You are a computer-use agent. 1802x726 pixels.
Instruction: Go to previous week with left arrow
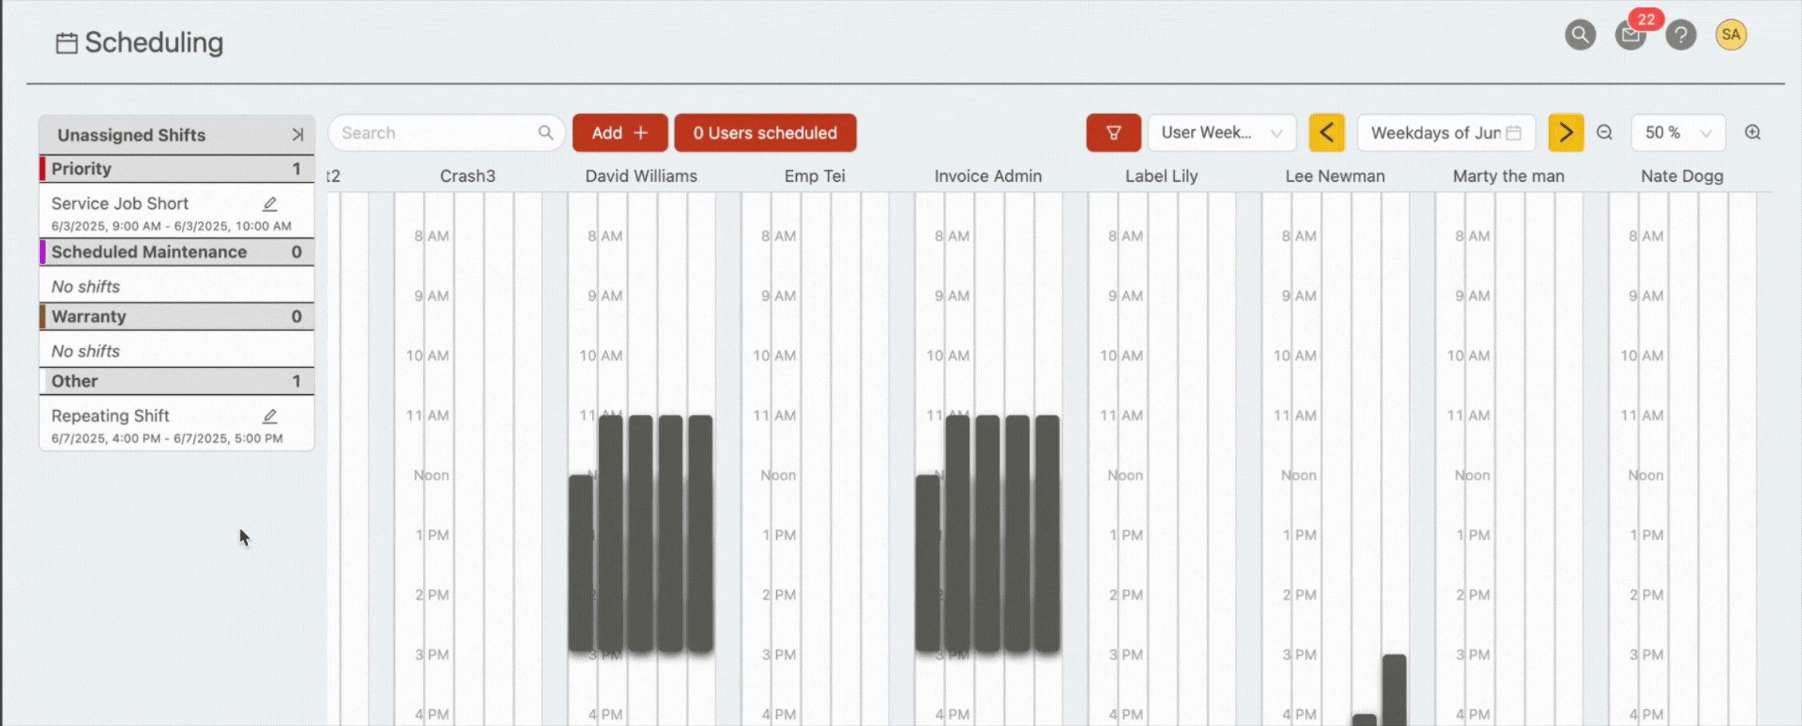(1327, 132)
